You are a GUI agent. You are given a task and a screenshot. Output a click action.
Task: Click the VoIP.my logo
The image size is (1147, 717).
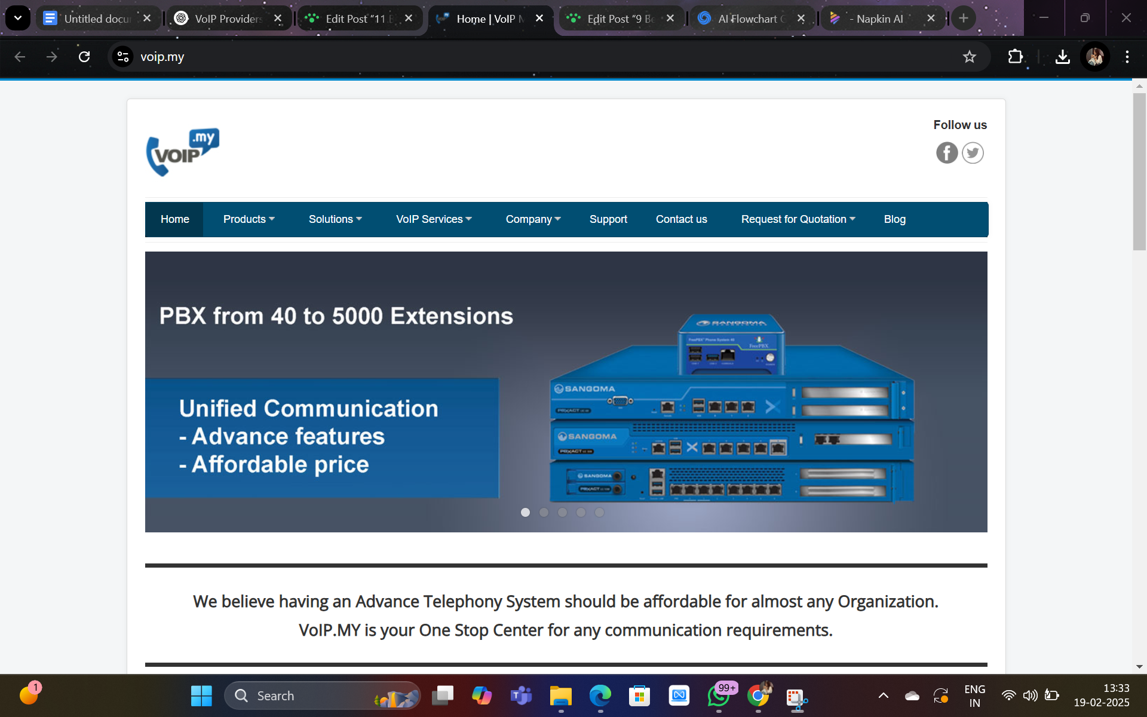183,152
